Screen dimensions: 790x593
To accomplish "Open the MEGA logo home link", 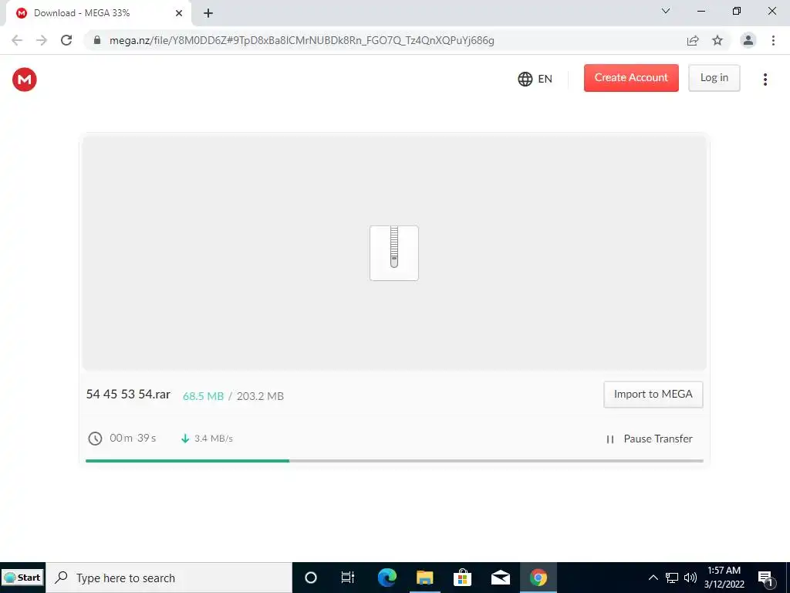I will [x=24, y=80].
